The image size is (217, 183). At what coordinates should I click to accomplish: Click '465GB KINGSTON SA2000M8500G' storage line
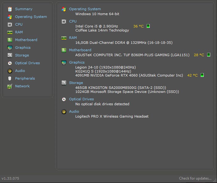click(121, 88)
